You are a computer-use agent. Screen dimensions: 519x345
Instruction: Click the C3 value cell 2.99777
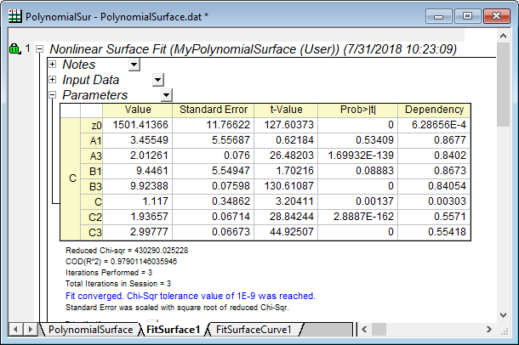click(x=137, y=232)
